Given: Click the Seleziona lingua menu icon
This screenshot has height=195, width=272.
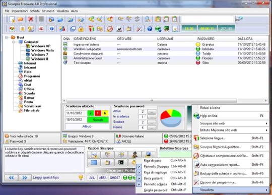Looking at the screenshot, I should click(x=196, y=138).
